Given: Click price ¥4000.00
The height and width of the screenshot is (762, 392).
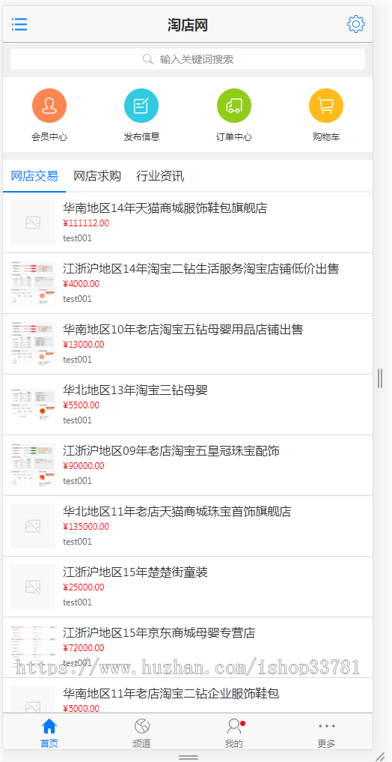Looking at the screenshot, I should coord(81,284).
